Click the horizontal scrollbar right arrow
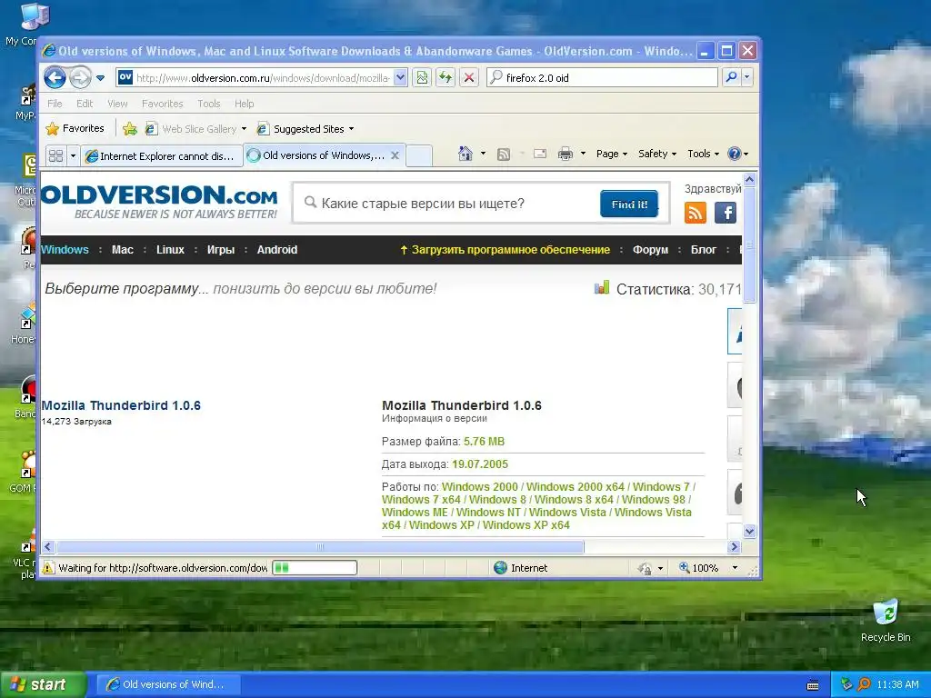This screenshot has height=698, width=931. pyautogui.click(x=734, y=546)
